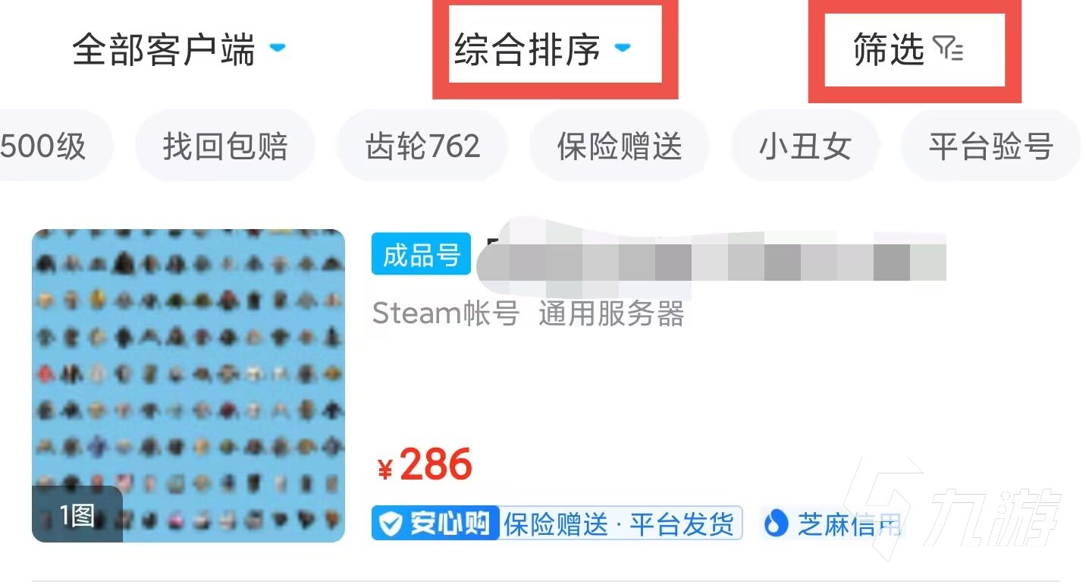This screenshot has width=1092, height=585.
Task: Tap the 保险赠送 · 平台发货 label
Action: point(619,524)
